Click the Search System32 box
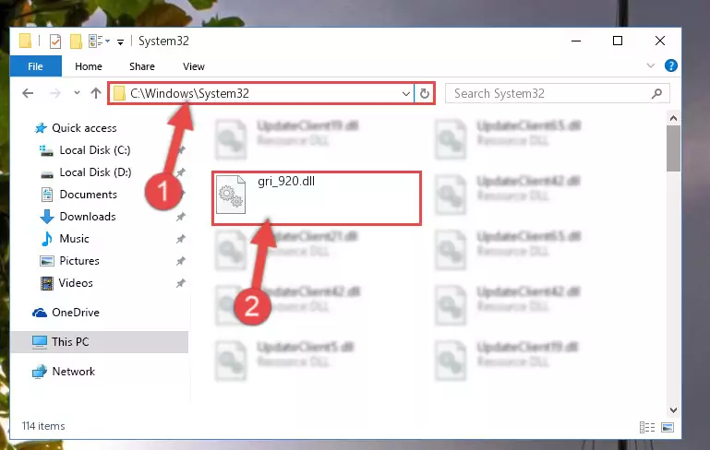This screenshot has width=710, height=450. (x=557, y=94)
